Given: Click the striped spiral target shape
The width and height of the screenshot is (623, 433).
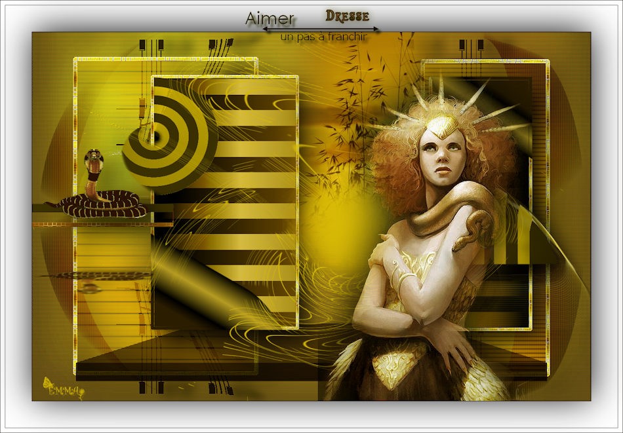Looking at the screenshot, I should tap(169, 138).
